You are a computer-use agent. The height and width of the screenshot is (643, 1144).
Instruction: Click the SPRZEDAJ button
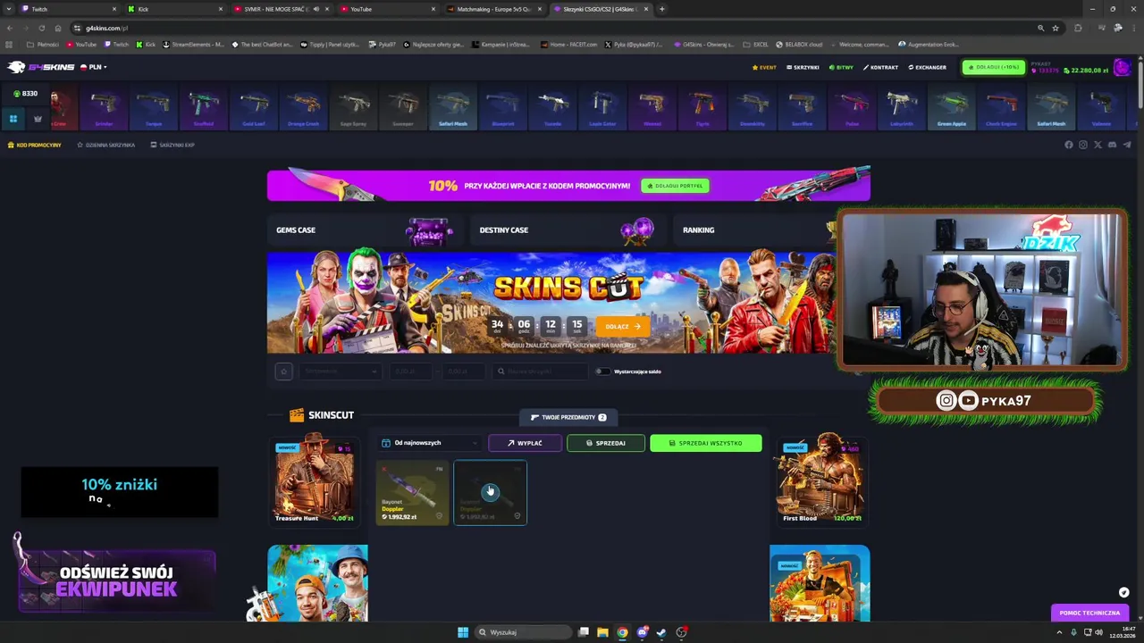(606, 443)
